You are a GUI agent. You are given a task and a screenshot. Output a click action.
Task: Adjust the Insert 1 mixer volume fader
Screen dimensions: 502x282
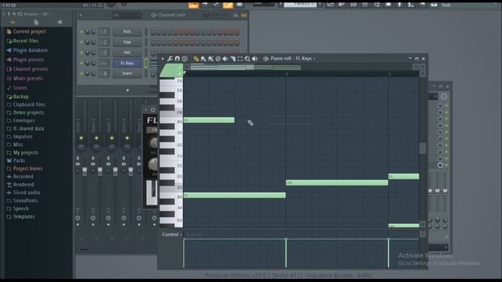tap(85, 171)
